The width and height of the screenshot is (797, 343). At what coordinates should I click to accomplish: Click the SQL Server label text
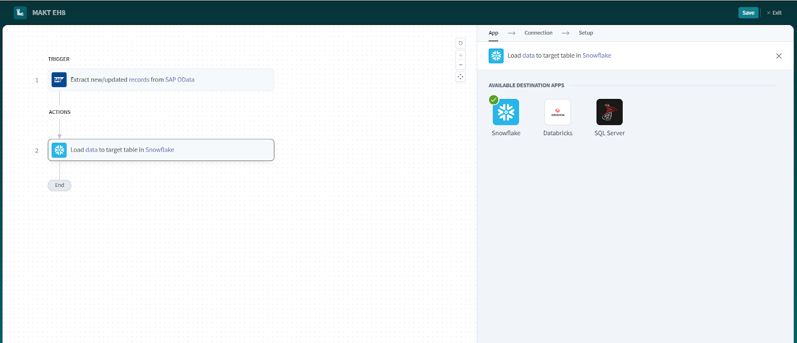click(610, 133)
